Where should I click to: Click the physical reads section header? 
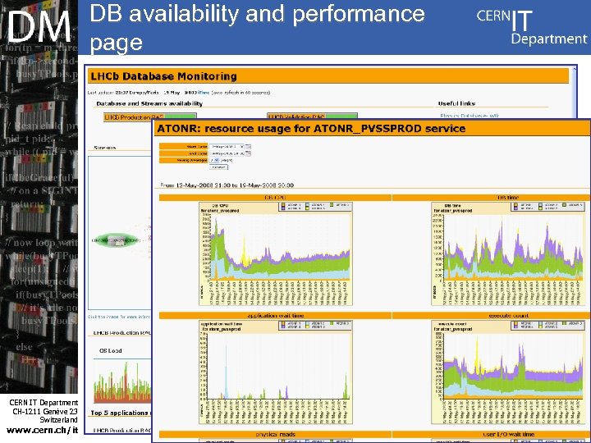tap(276, 434)
